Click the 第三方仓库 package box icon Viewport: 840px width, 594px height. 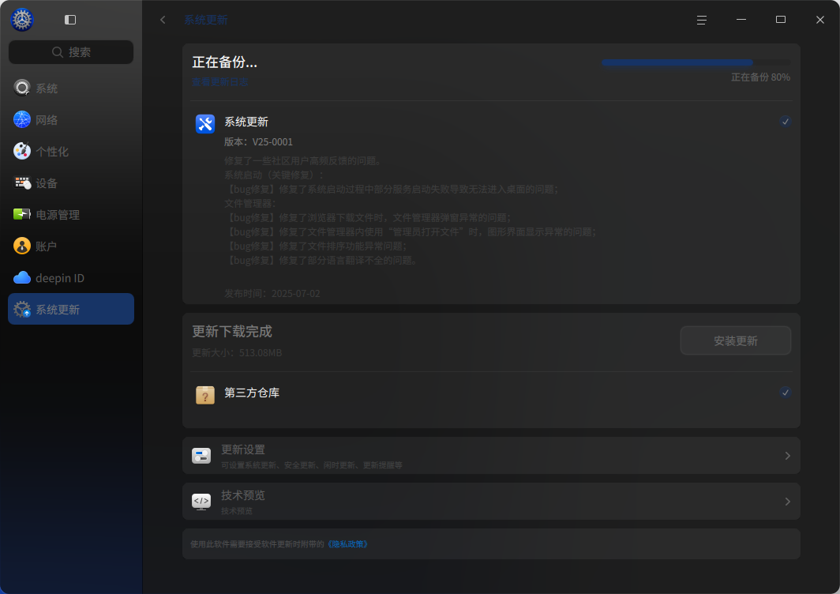point(205,395)
